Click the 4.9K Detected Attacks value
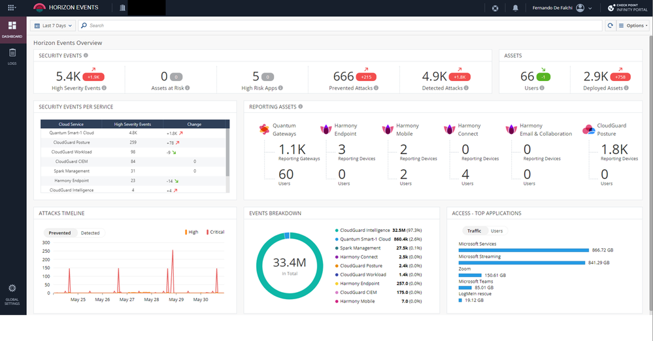 coord(434,76)
